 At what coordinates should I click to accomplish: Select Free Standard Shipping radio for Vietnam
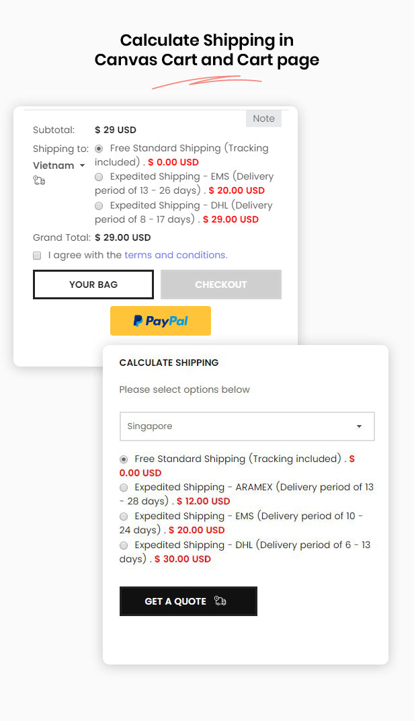[x=99, y=149]
